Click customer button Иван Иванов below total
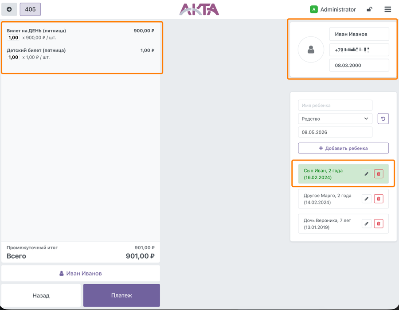 (x=81, y=273)
